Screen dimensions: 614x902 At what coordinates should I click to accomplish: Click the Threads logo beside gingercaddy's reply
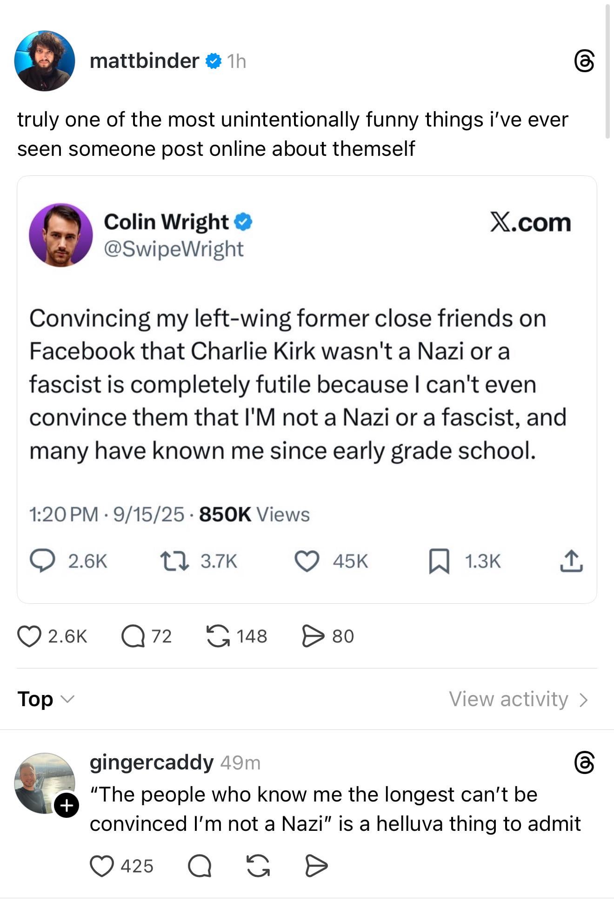(584, 763)
